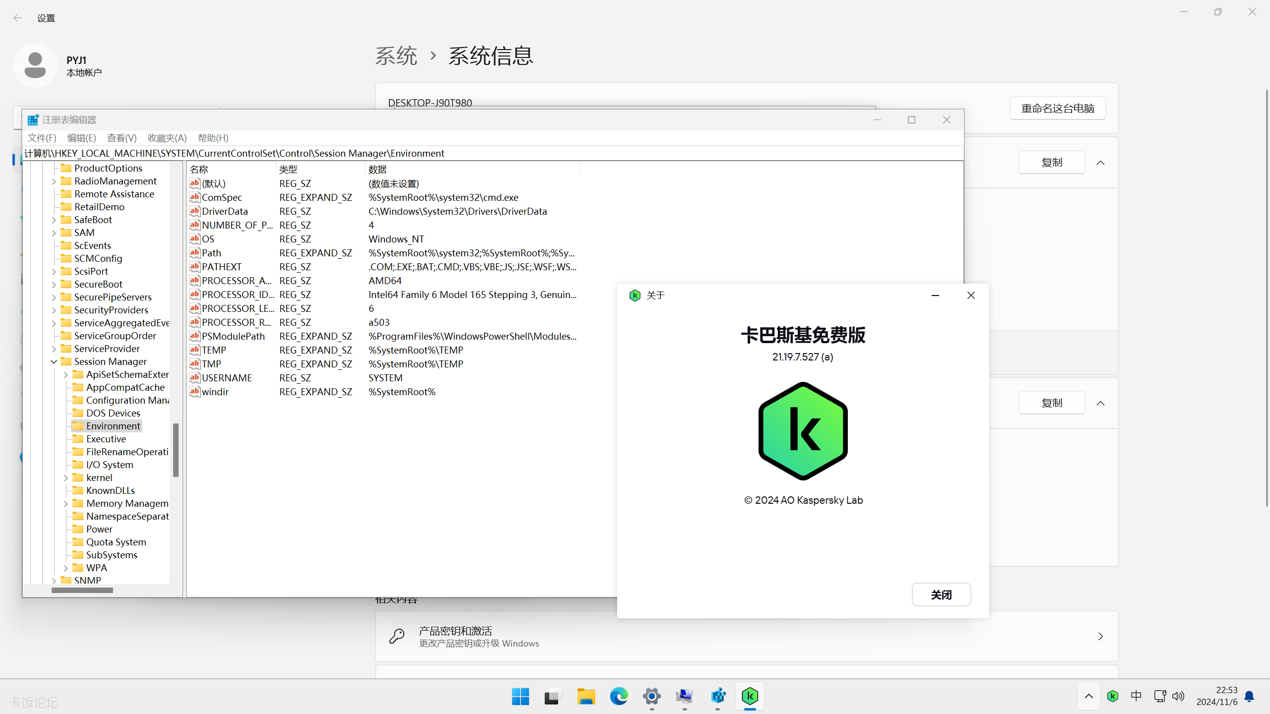Open 收藏夹(A) menu
The width and height of the screenshot is (1270, 714).
[x=167, y=138]
